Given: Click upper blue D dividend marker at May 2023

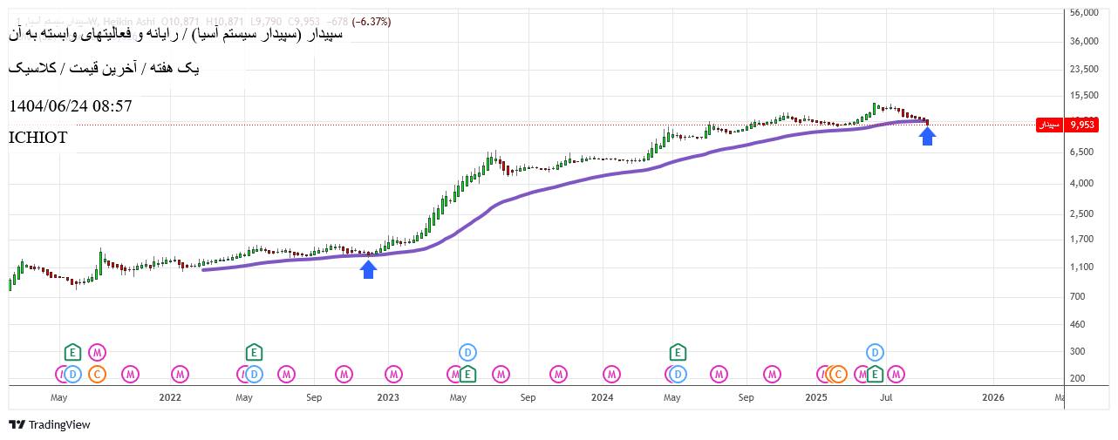Looking at the screenshot, I should click(x=467, y=352).
